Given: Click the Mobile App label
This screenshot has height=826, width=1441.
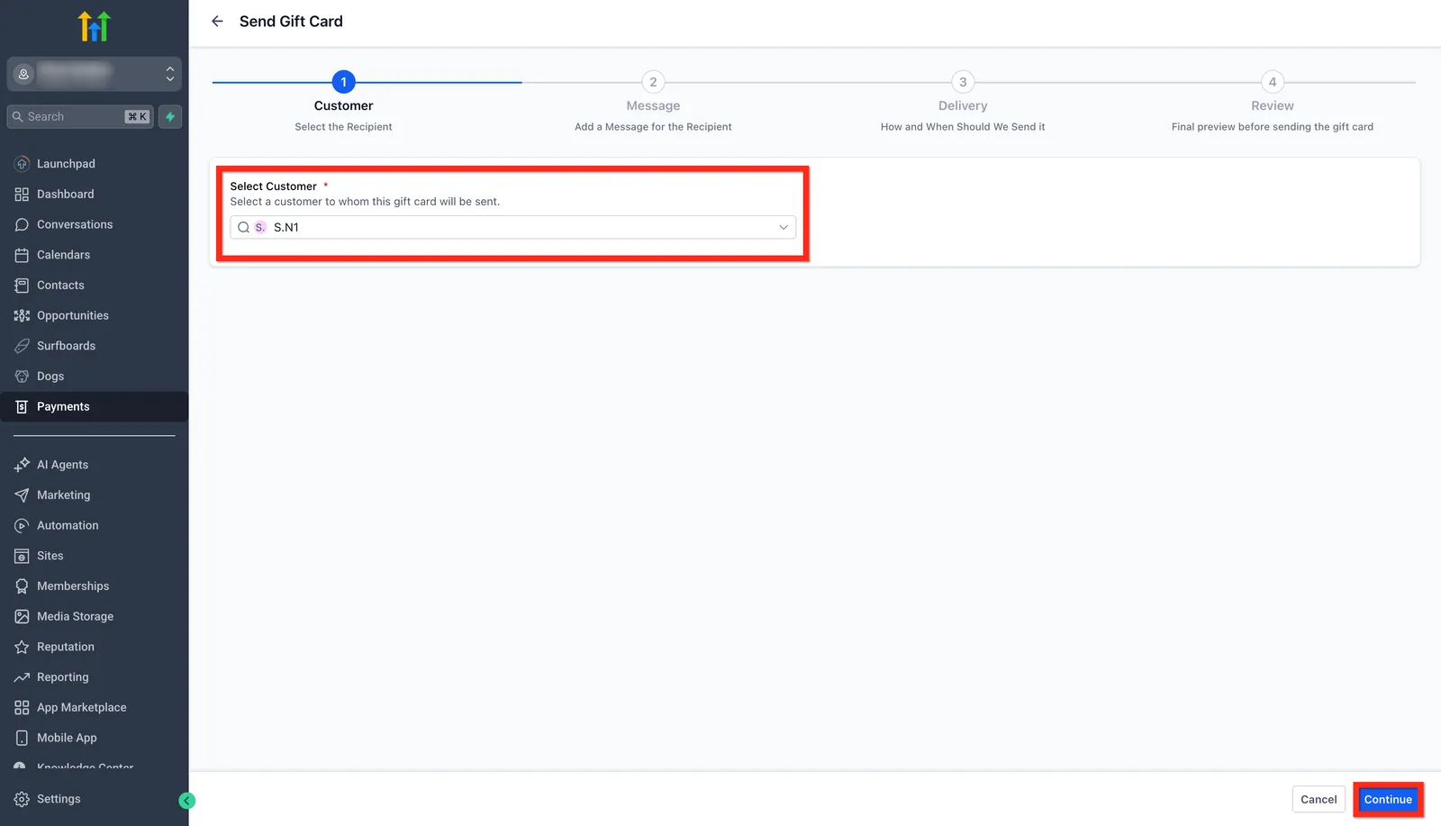Looking at the screenshot, I should coord(67,738).
